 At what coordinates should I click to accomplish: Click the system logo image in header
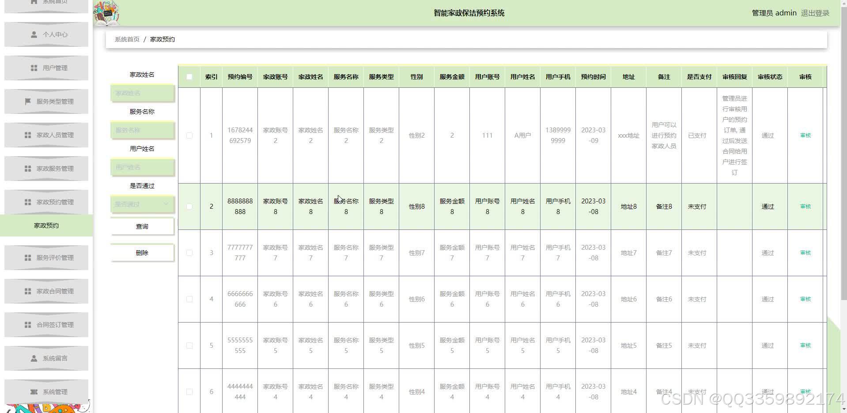click(106, 13)
